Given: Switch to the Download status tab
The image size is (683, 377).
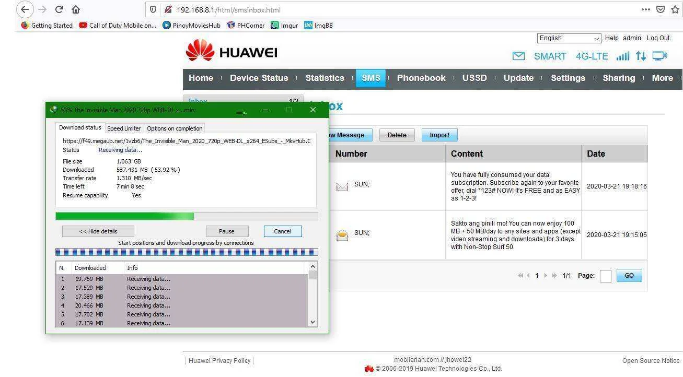Looking at the screenshot, I should click(x=80, y=128).
